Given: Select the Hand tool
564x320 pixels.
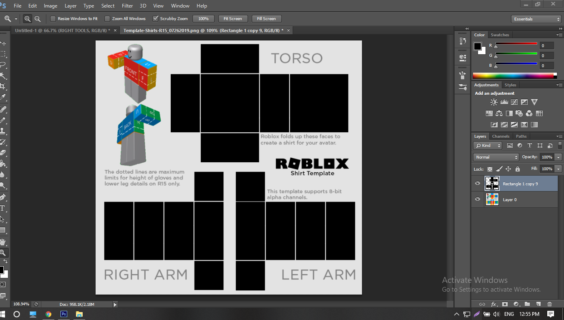Looking at the screenshot, I should pyautogui.click(x=3, y=242).
